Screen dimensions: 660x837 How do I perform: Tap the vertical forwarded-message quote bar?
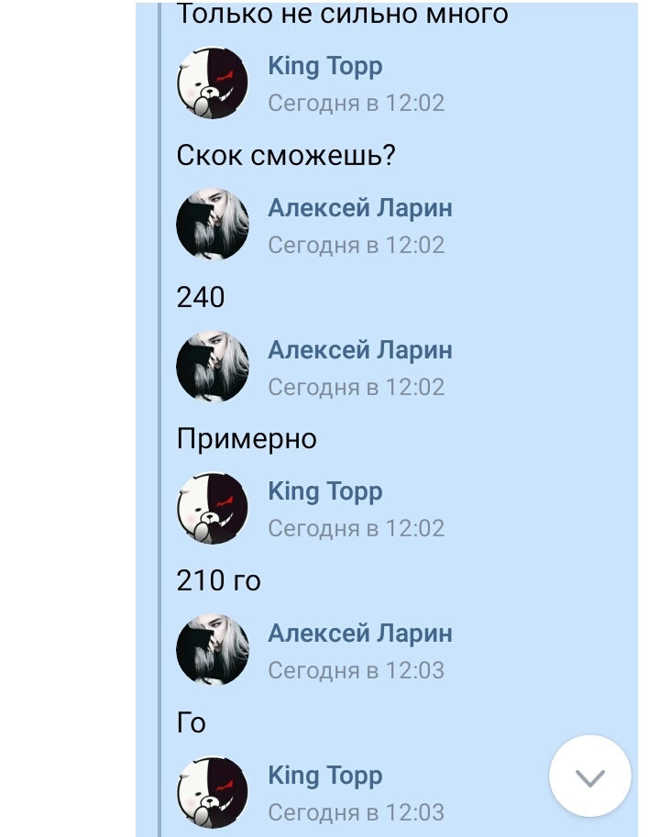click(159, 420)
